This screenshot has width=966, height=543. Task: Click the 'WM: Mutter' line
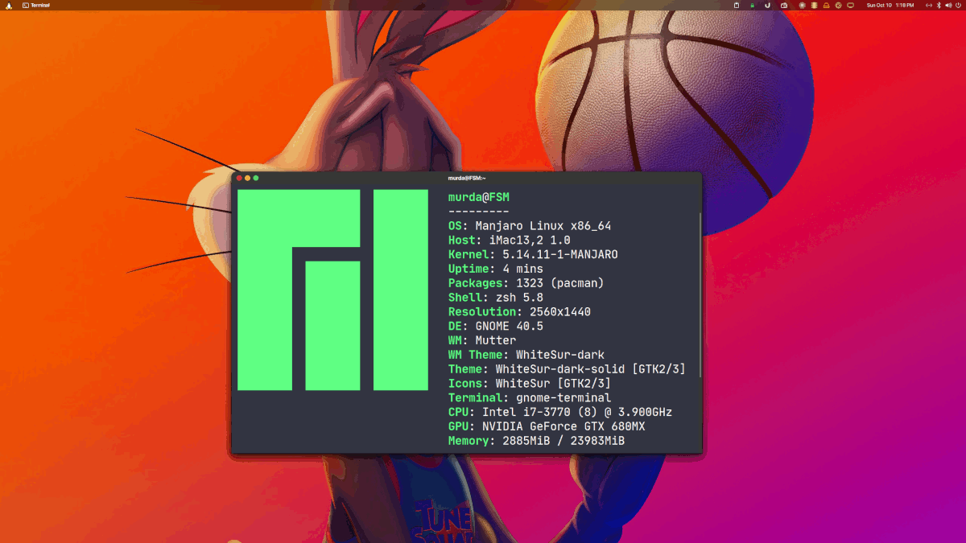click(x=482, y=340)
